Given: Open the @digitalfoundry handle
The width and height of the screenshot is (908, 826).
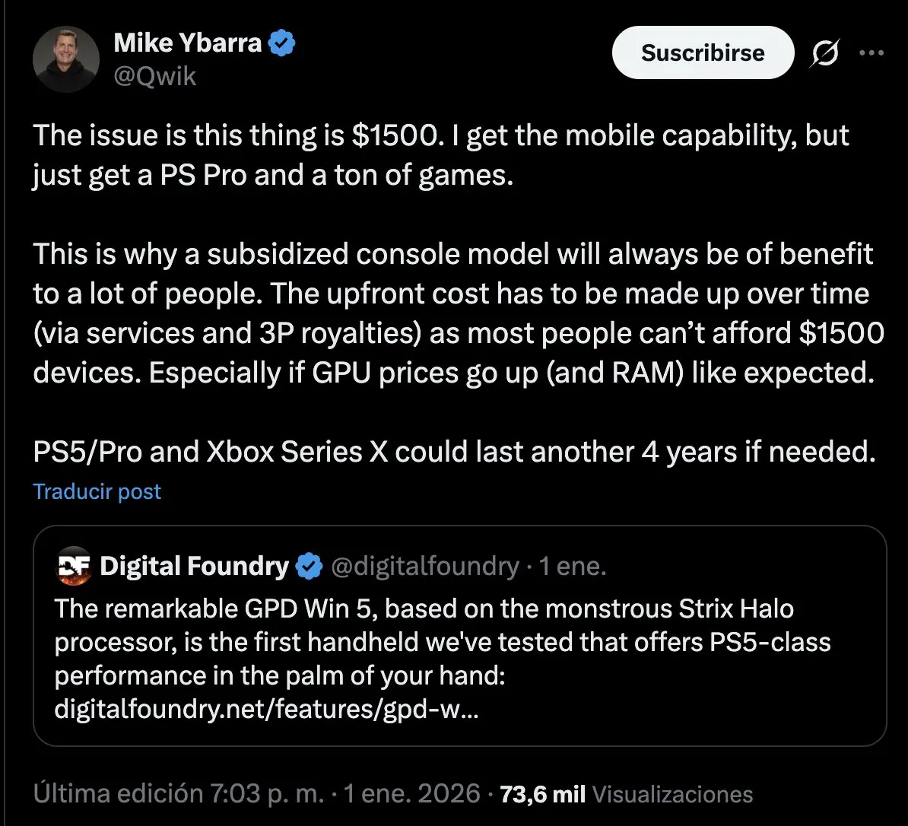Looking at the screenshot, I should [424, 567].
